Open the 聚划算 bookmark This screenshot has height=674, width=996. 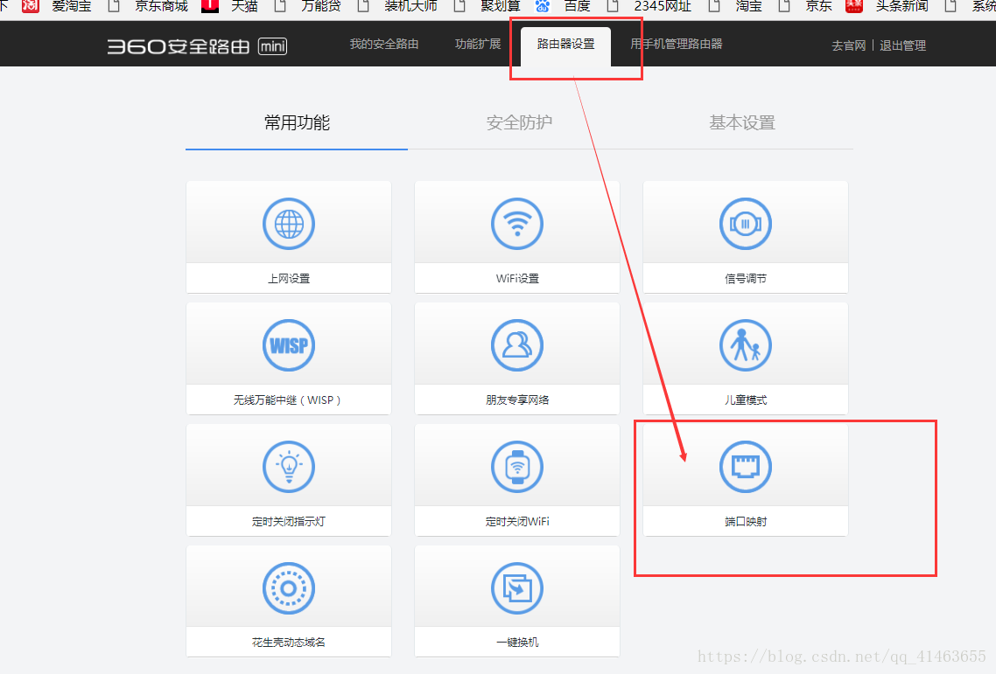pyautogui.click(x=501, y=6)
